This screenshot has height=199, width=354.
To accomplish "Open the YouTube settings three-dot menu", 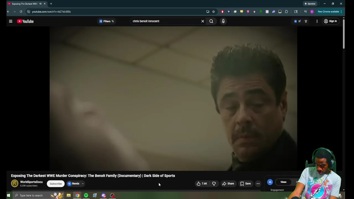I will (x=317, y=21).
